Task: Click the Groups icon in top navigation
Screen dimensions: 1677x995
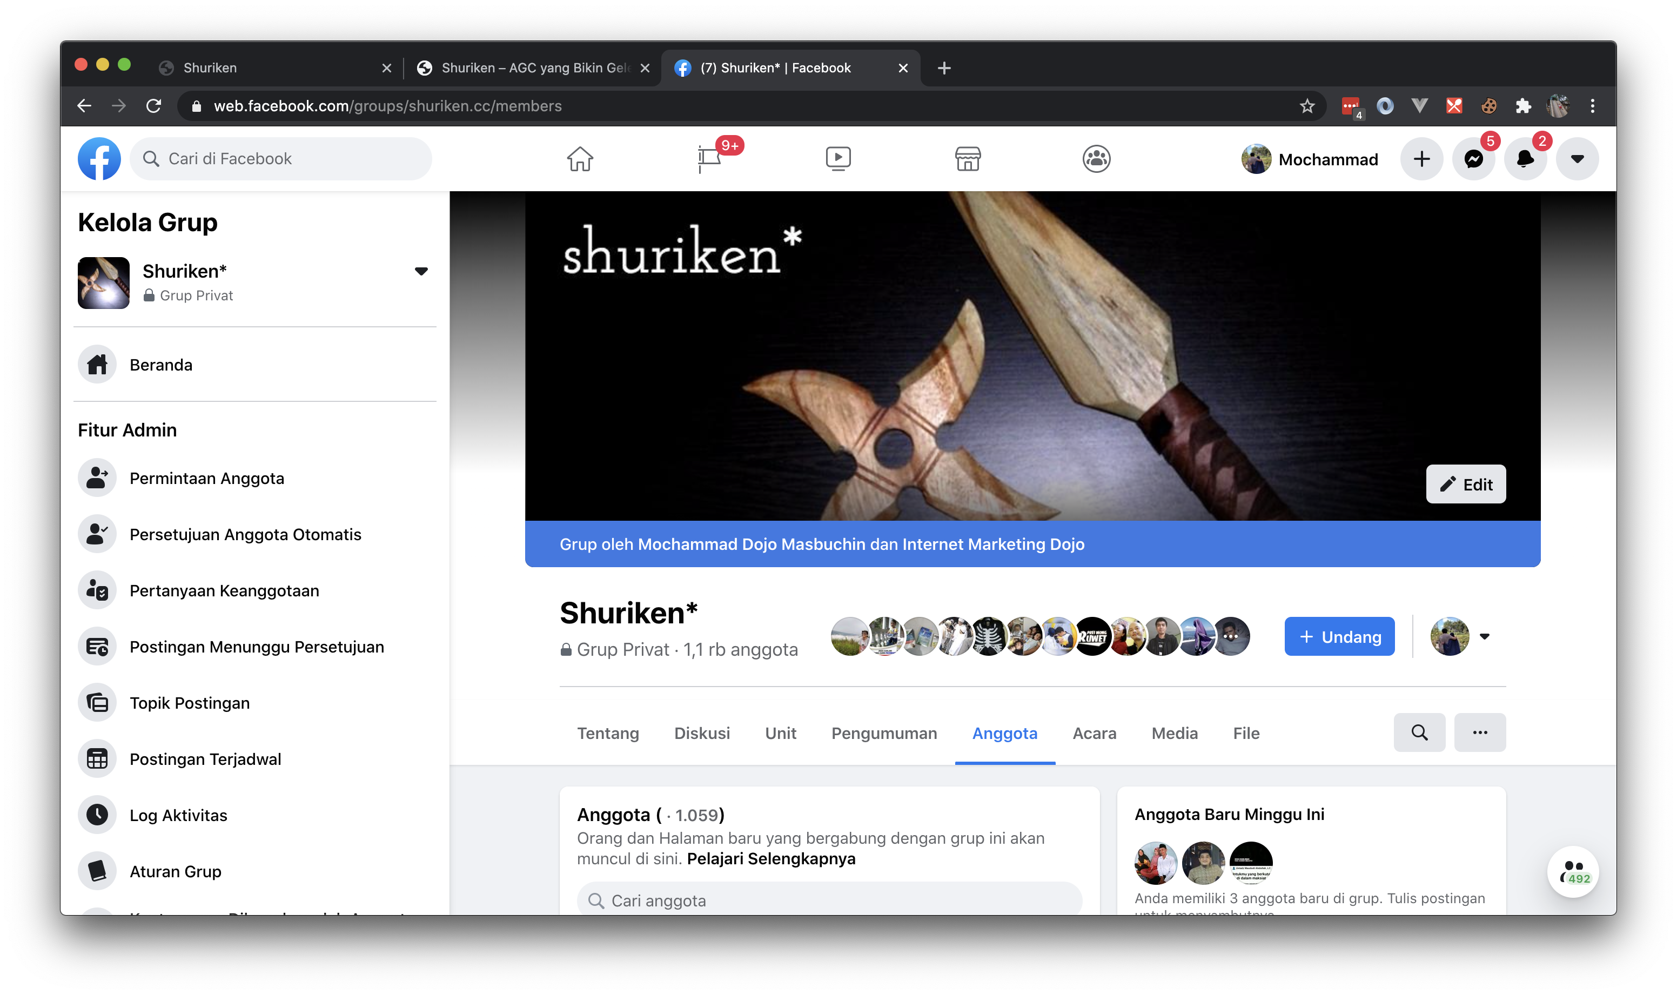Action: pos(1096,159)
